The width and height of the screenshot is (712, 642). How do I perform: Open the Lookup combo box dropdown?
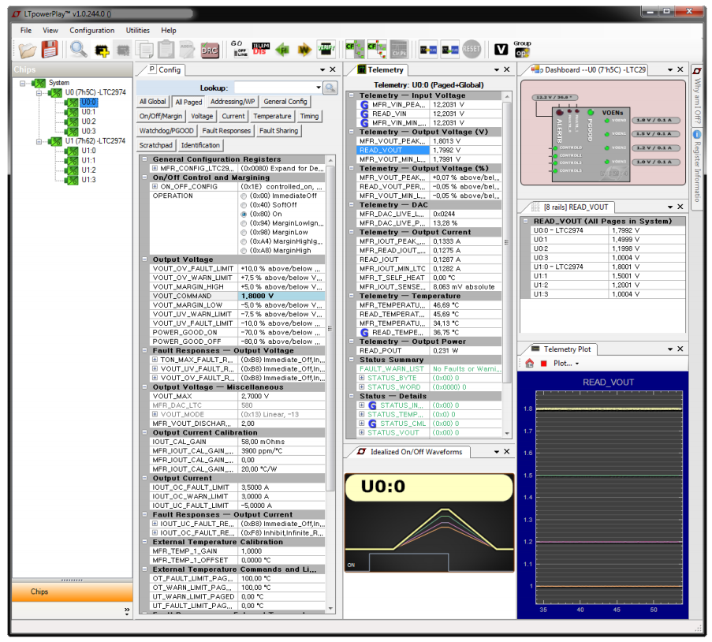(x=319, y=88)
